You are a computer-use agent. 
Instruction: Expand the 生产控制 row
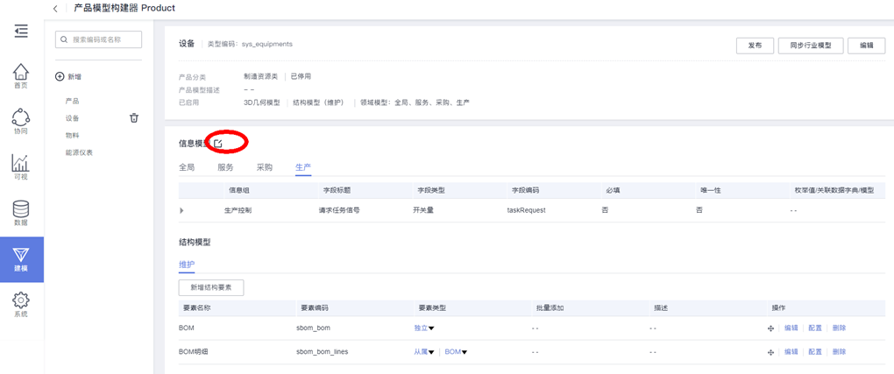(181, 210)
